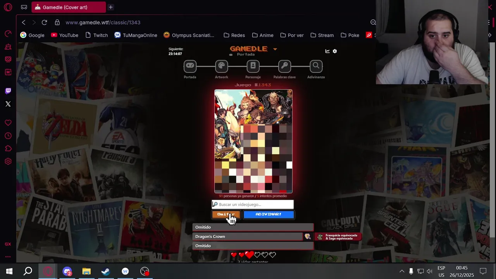
Task: Open the YouTube bookmark
Action: pyautogui.click(x=64, y=35)
